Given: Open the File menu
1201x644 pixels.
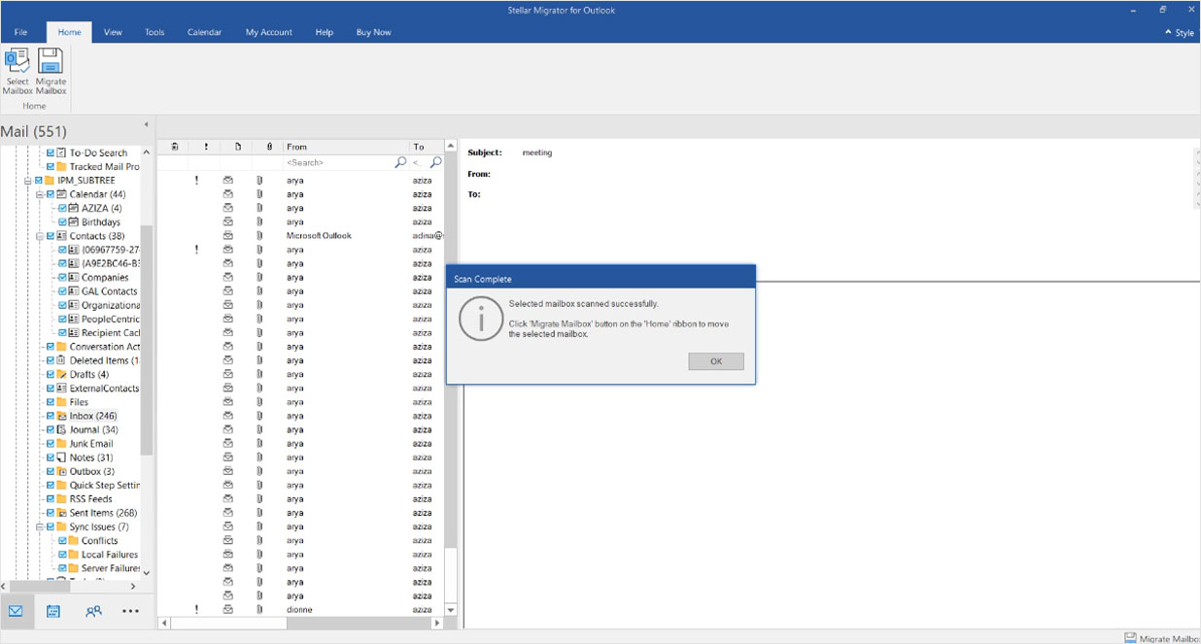Looking at the screenshot, I should 20,32.
